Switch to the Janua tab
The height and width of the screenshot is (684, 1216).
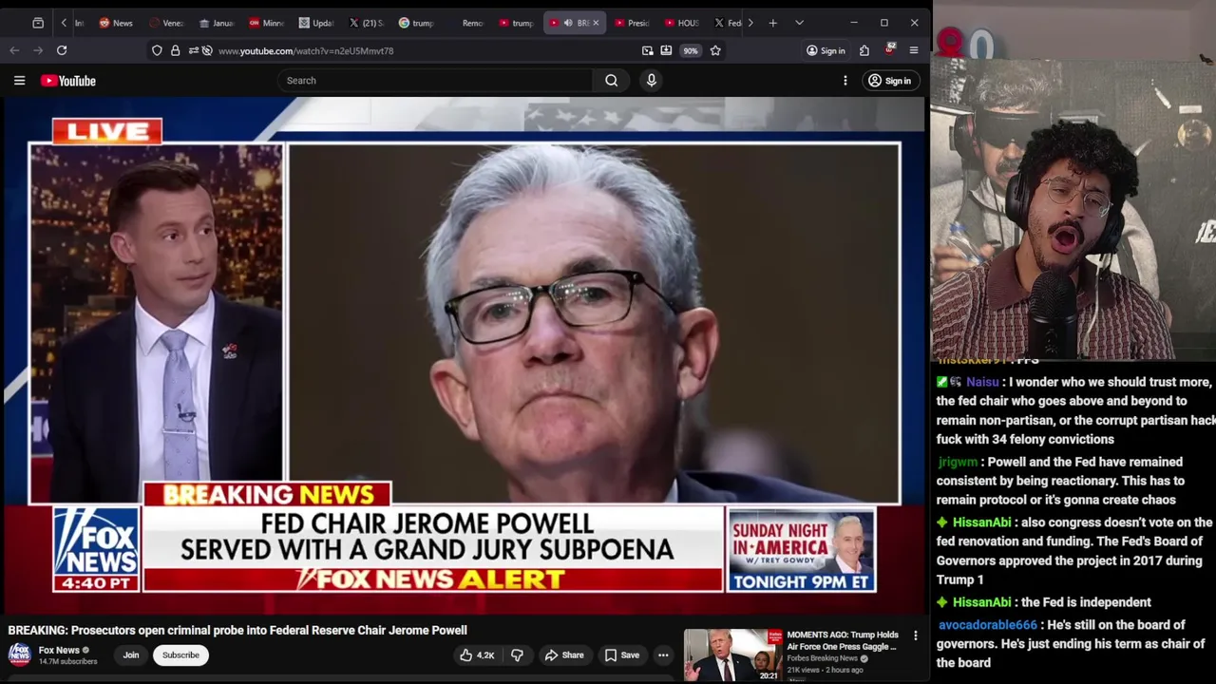tap(217, 23)
